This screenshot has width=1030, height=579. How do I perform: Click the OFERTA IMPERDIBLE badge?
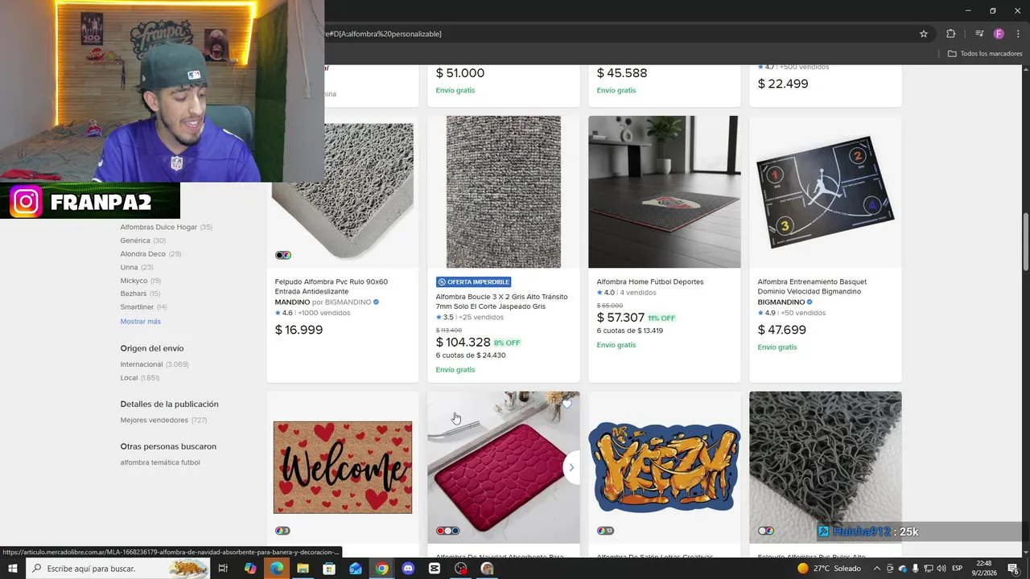473,282
